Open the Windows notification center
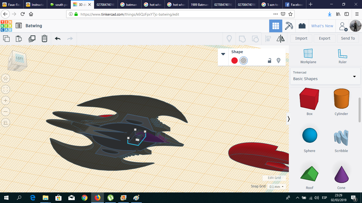The image size is (362, 203). click(354, 198)
